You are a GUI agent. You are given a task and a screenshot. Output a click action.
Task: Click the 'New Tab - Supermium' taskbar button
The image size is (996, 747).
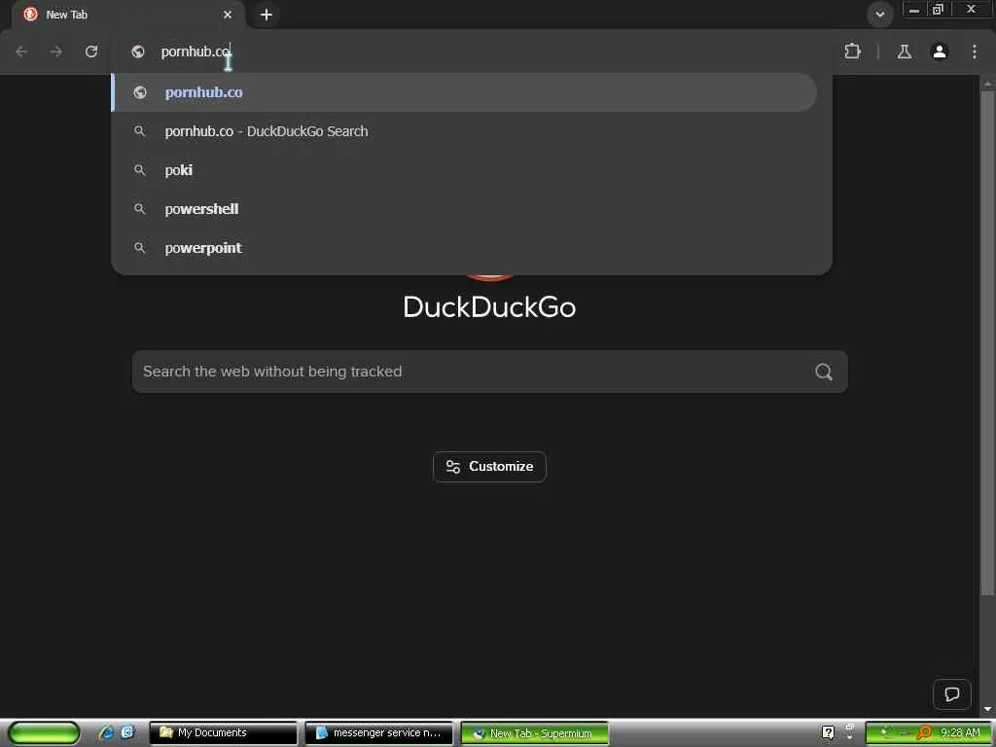534,733
